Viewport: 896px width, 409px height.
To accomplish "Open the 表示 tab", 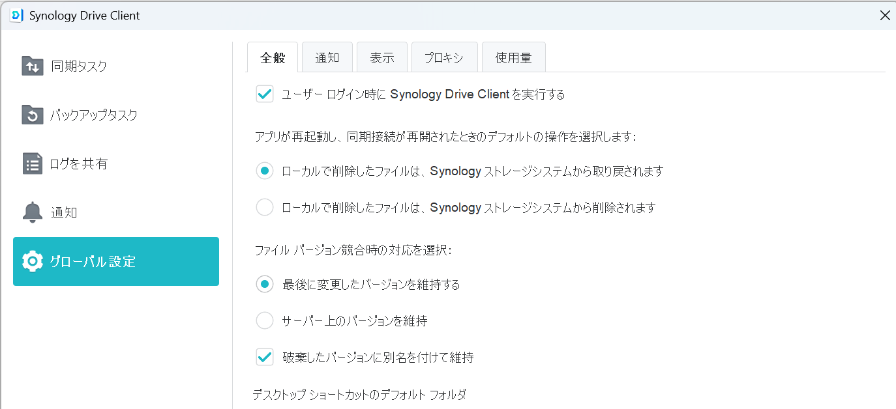I will (x=382, y=57).
